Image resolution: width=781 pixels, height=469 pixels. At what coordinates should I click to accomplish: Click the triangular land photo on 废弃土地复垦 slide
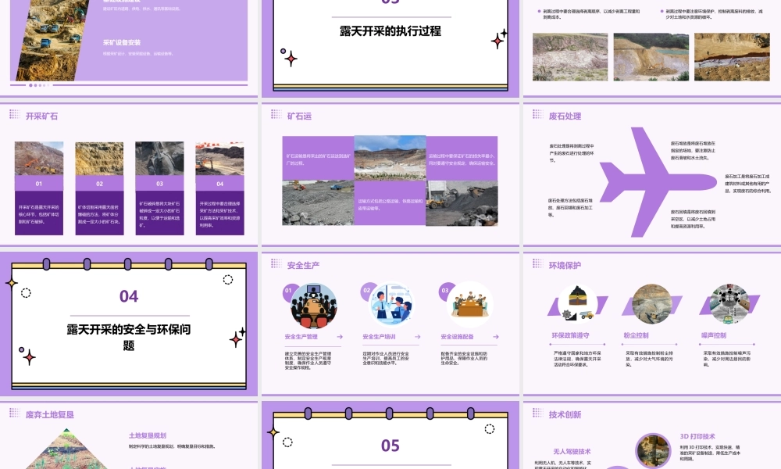pos(66,449)
